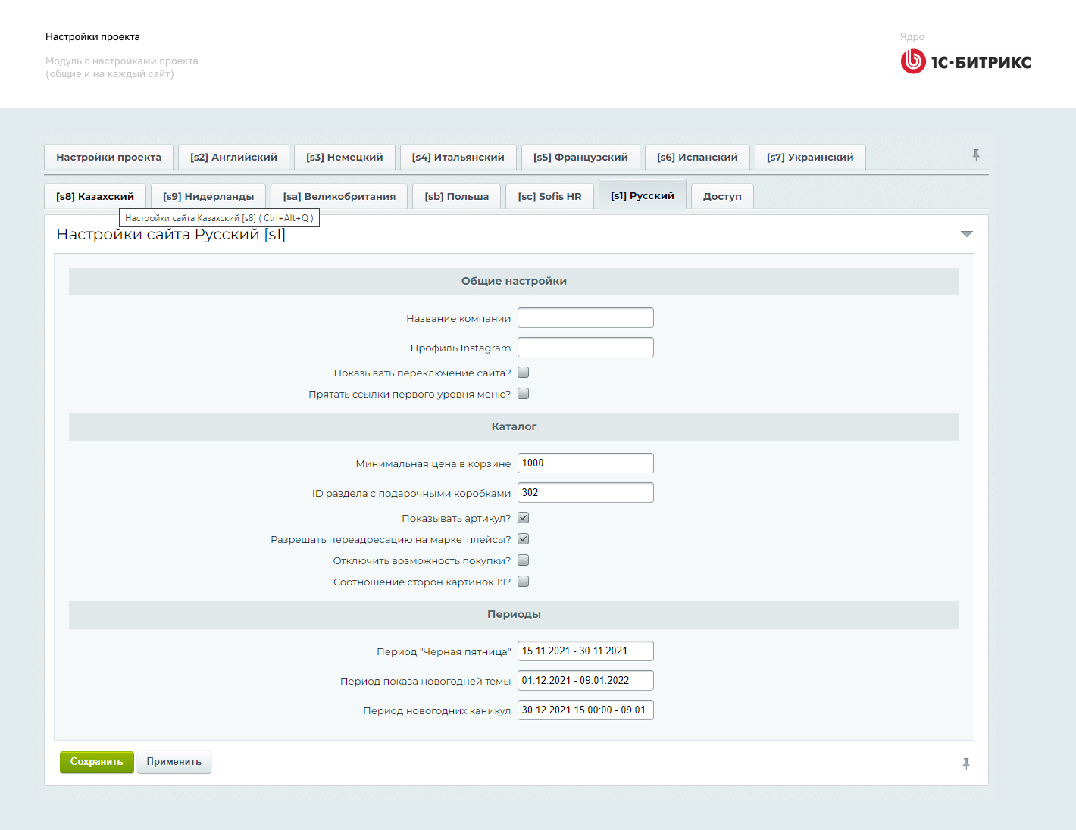Collapse the Russian site settings panel arrow
1076x830 pixels.
click(x=966, y=234)
